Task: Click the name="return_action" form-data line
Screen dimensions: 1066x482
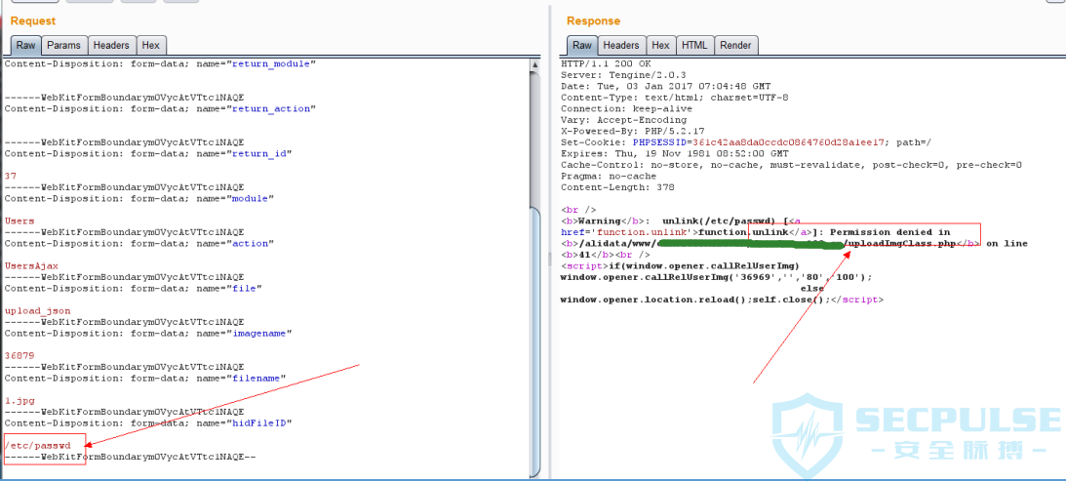Action: (x=161, y=108)
